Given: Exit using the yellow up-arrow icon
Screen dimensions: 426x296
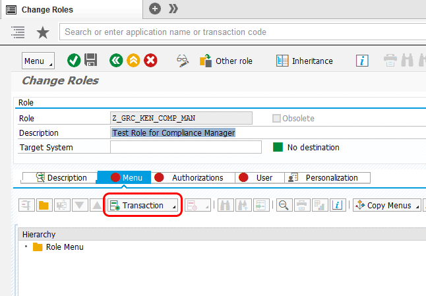Looking at the screenshot, I should click(x=133, y=60).
